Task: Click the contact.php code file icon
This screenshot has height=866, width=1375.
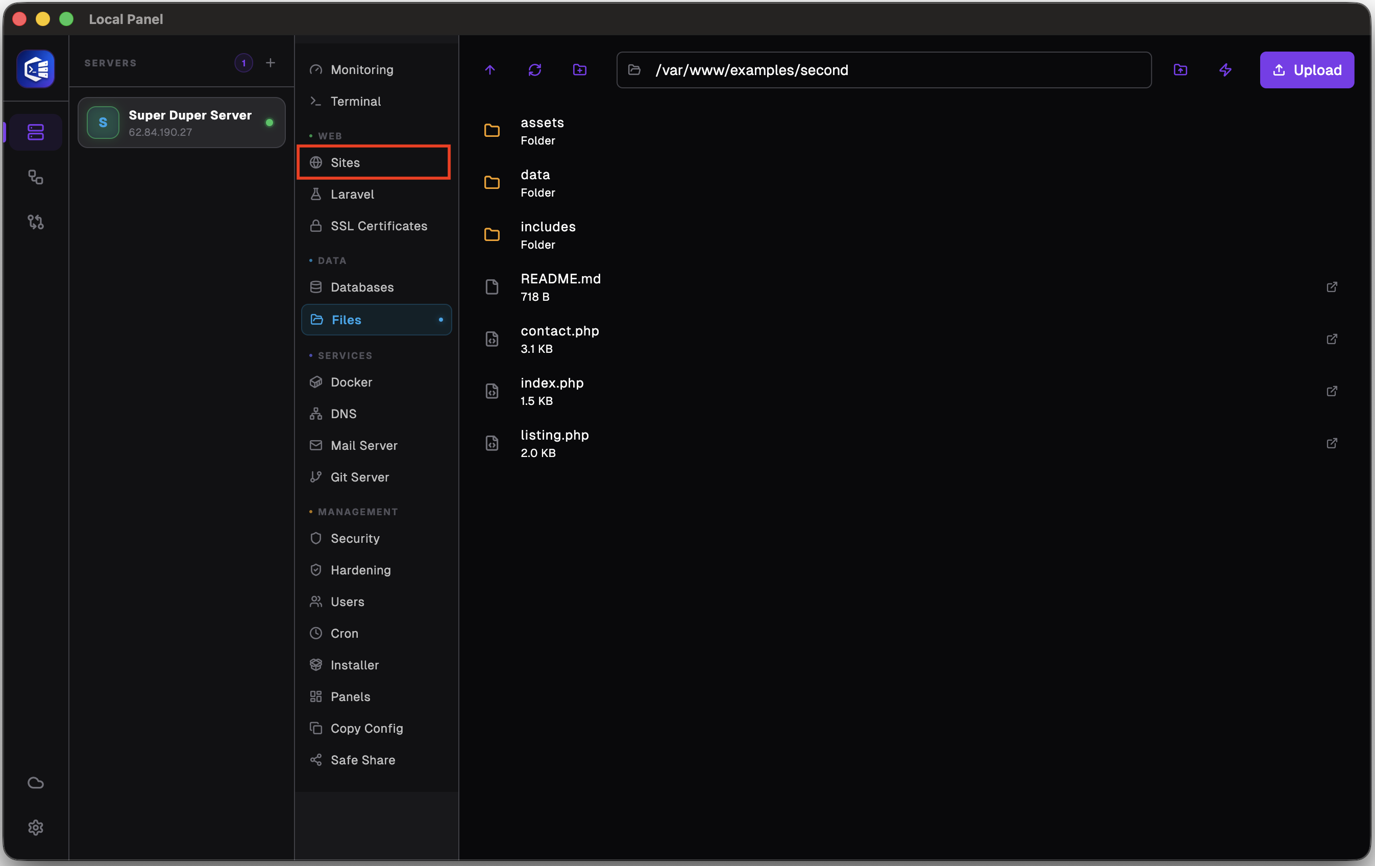Action: pos(492,339)
